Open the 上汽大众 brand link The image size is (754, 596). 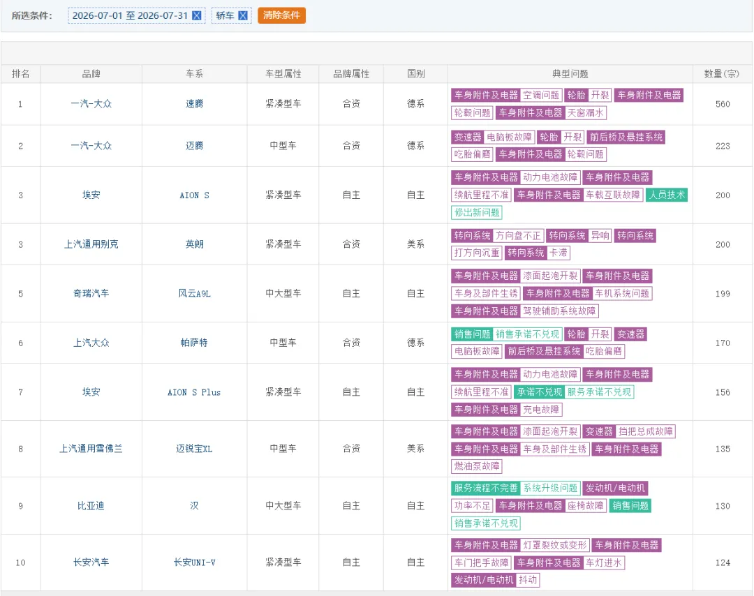91,343
